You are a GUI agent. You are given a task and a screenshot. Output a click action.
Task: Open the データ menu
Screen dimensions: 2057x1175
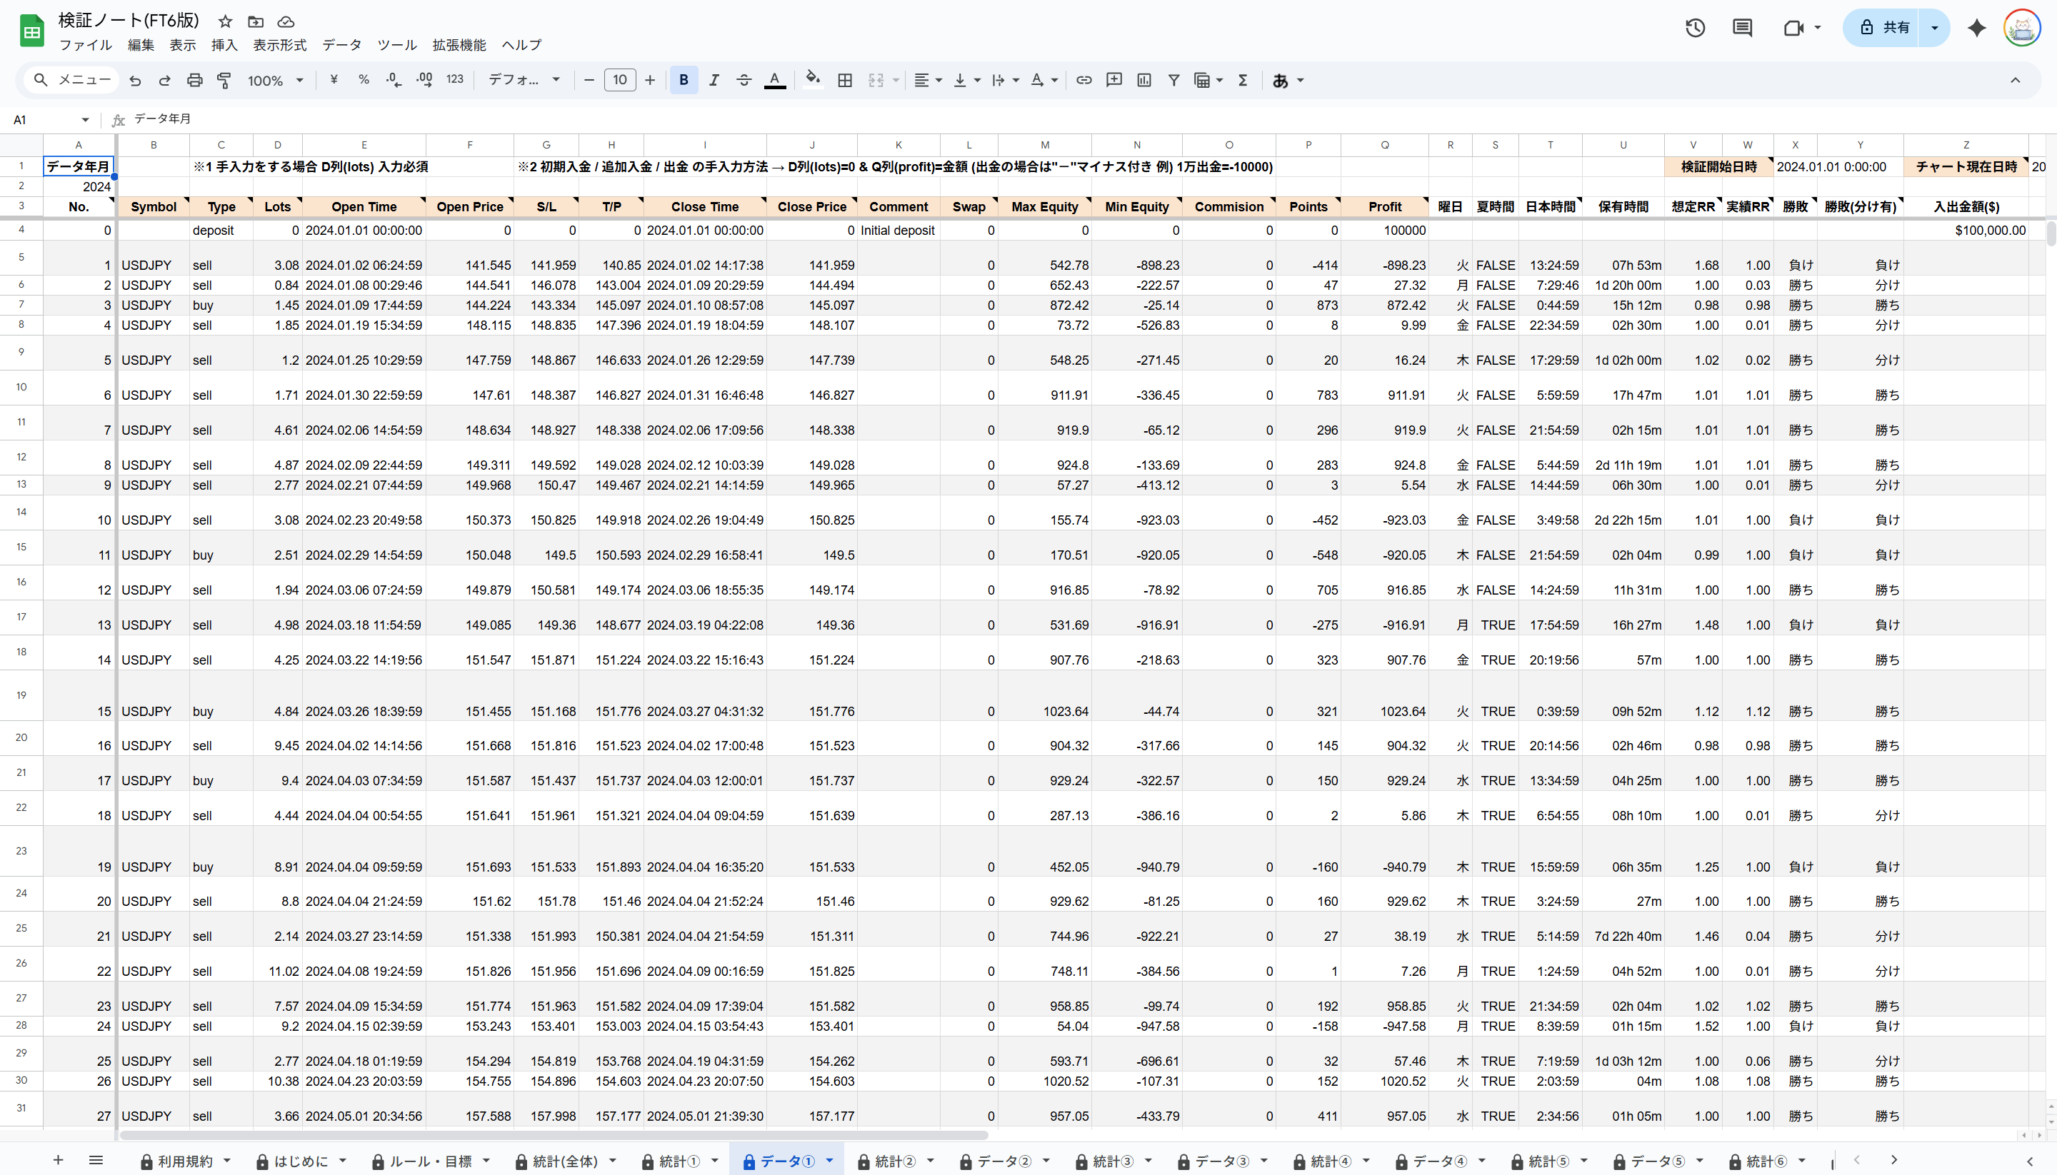pyautogui.click(x=341, y=45)
